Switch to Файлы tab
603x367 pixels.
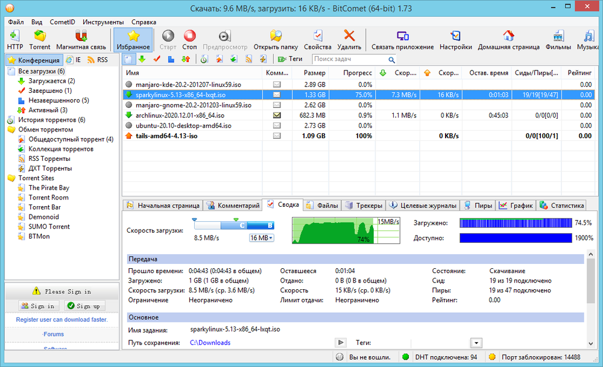pos(322,205)
